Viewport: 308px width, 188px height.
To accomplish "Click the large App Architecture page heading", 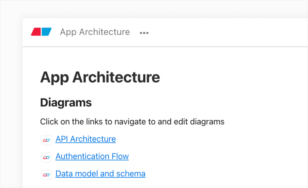I will 100,77.
